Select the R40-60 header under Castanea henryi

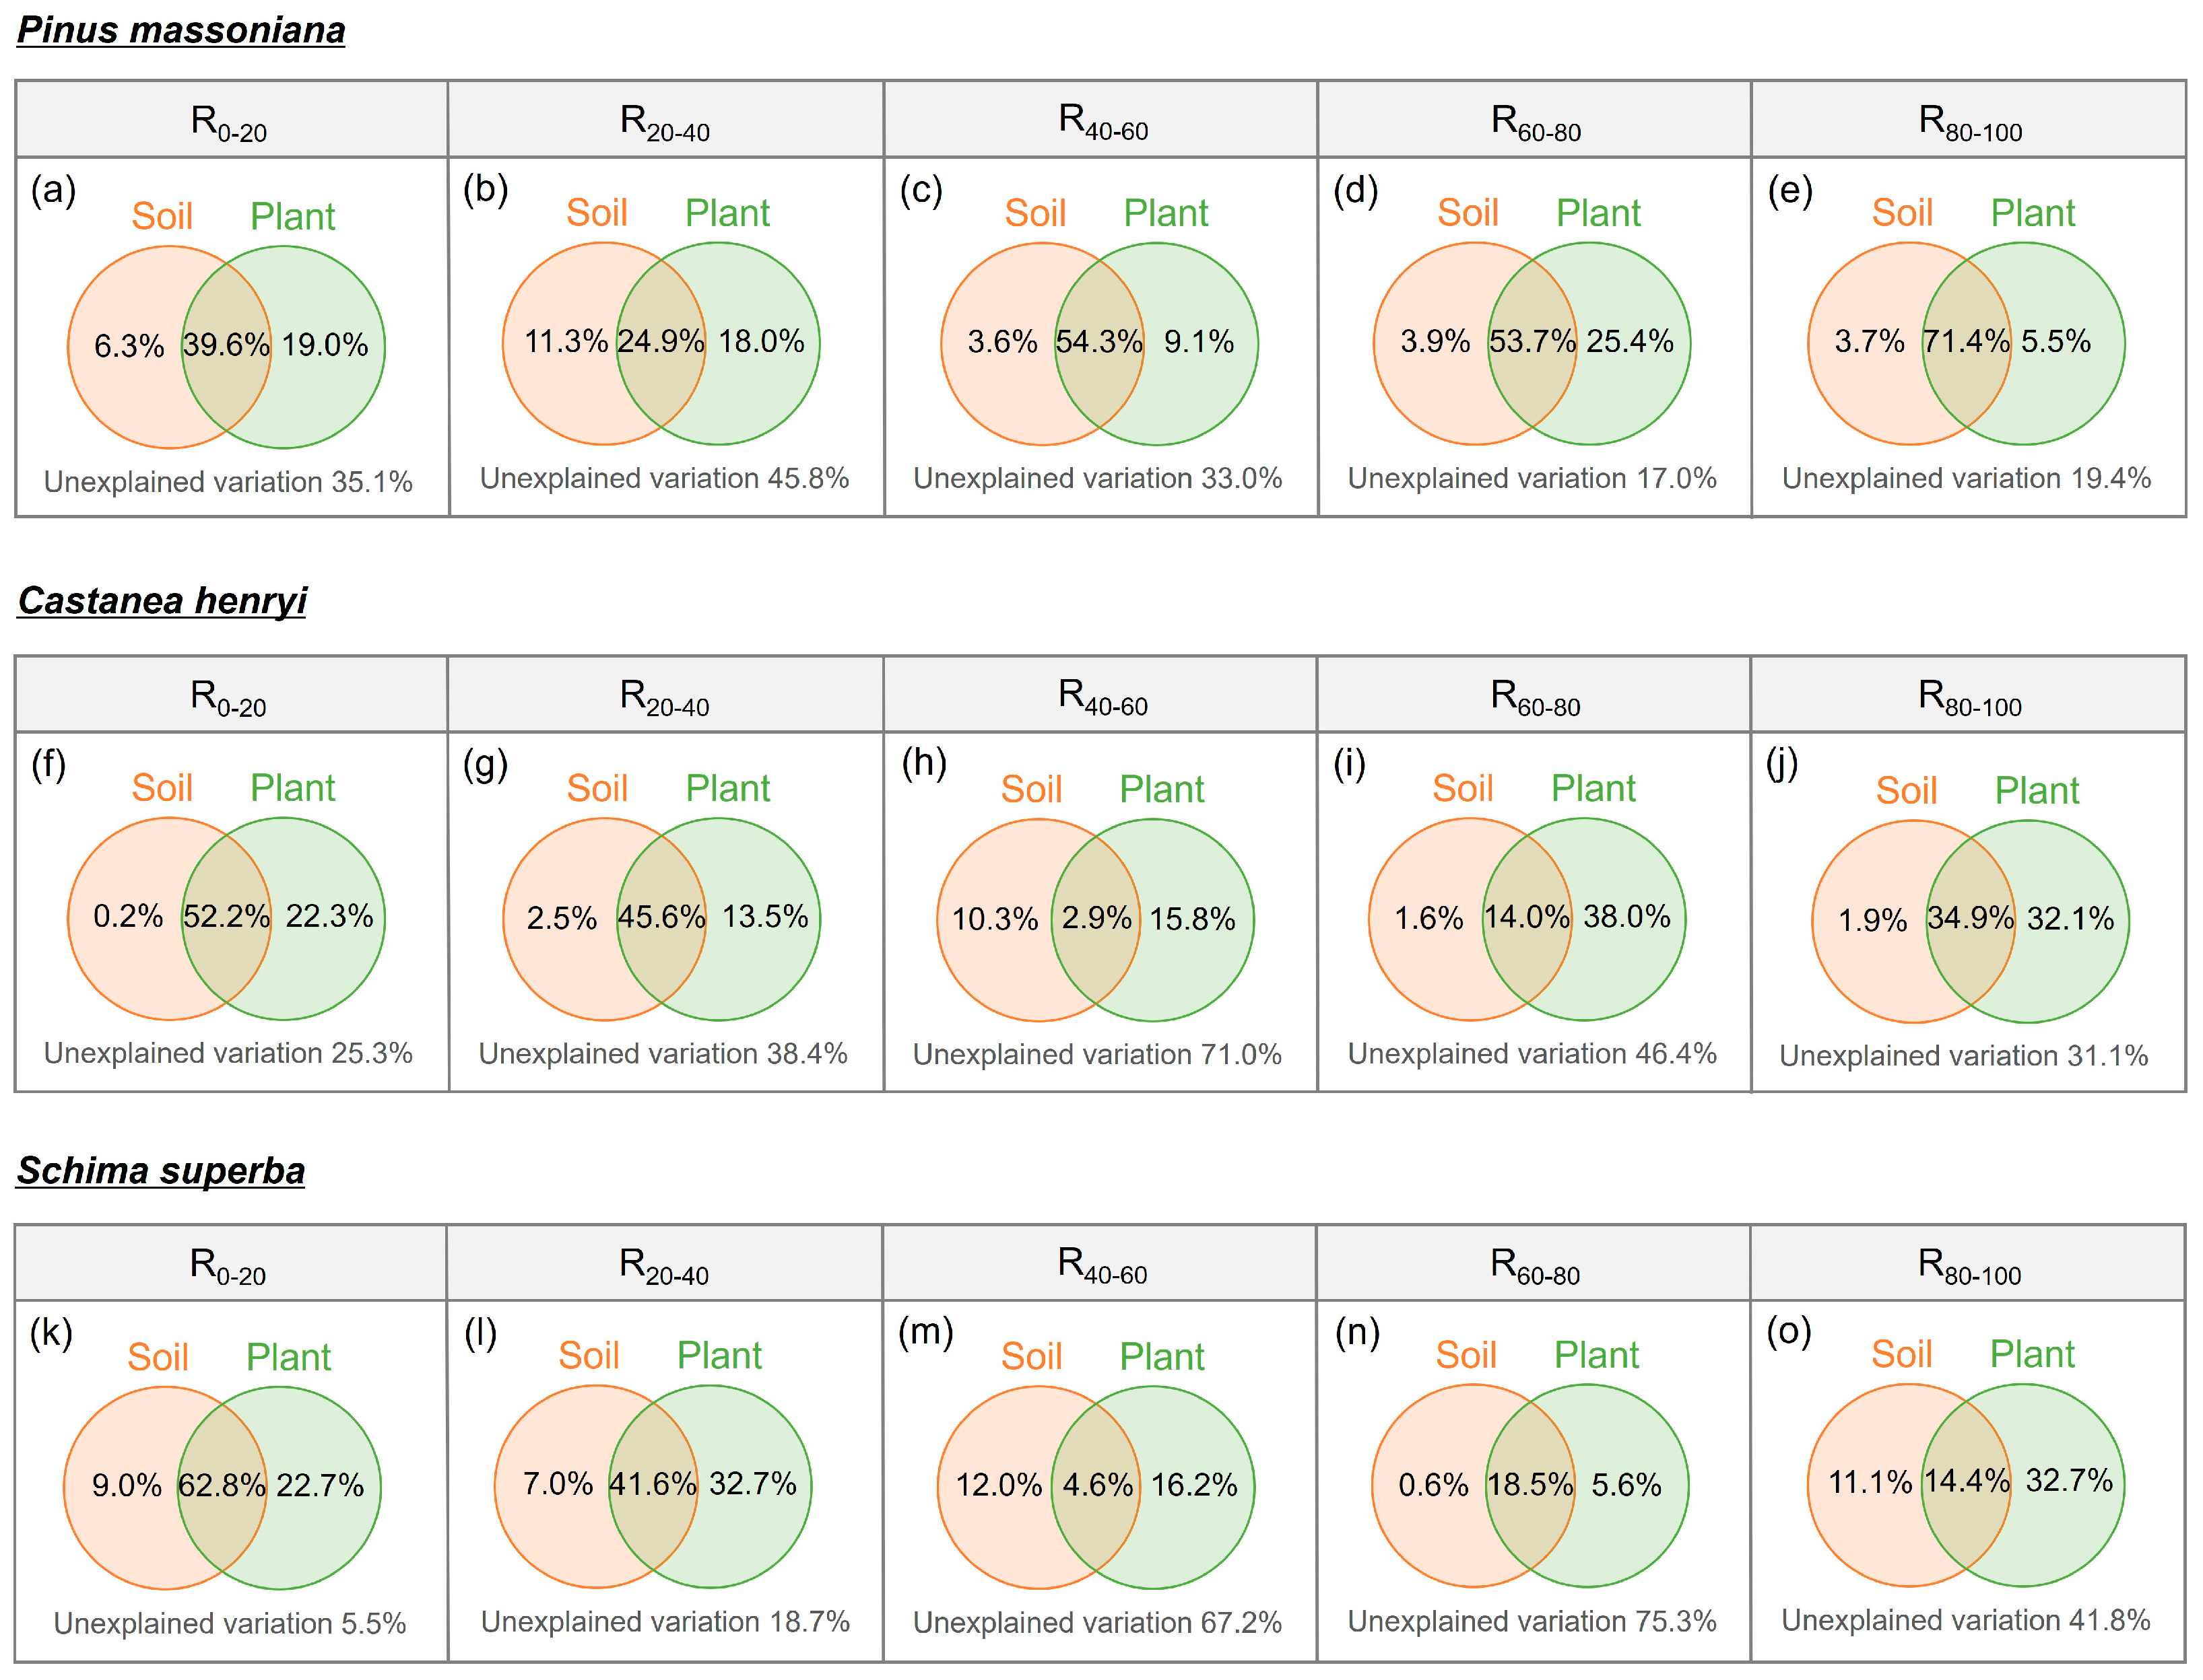tap(1102, 696)
